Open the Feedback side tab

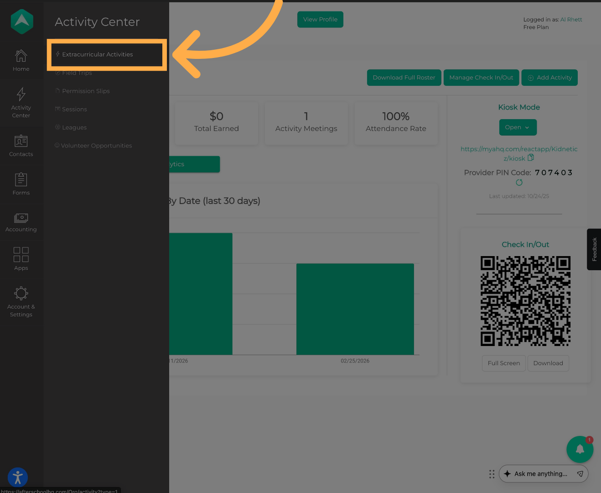pyautogui.click(x=594, y=249)
